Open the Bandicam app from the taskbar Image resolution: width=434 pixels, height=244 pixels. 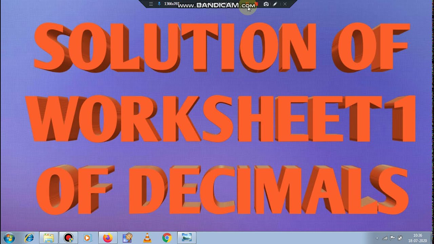pyautogui.click(x=68, y=238)
